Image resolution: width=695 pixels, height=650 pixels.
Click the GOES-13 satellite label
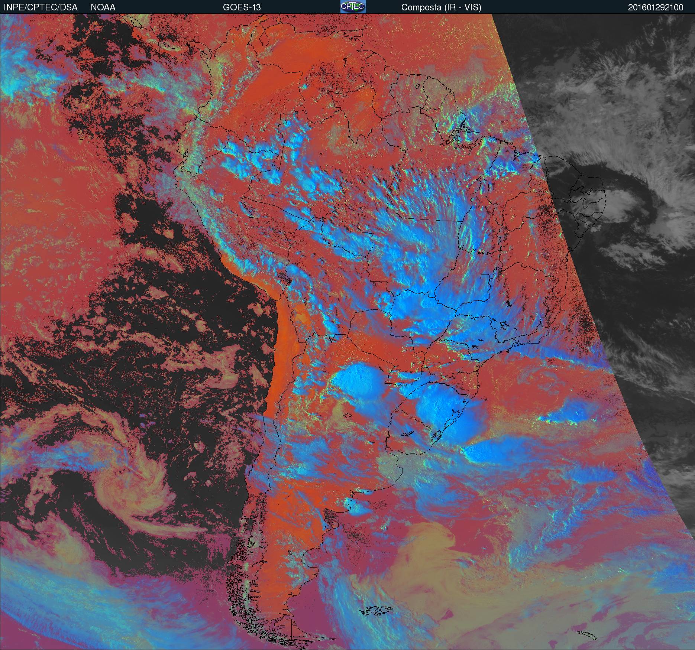click(x=242, y=7)
